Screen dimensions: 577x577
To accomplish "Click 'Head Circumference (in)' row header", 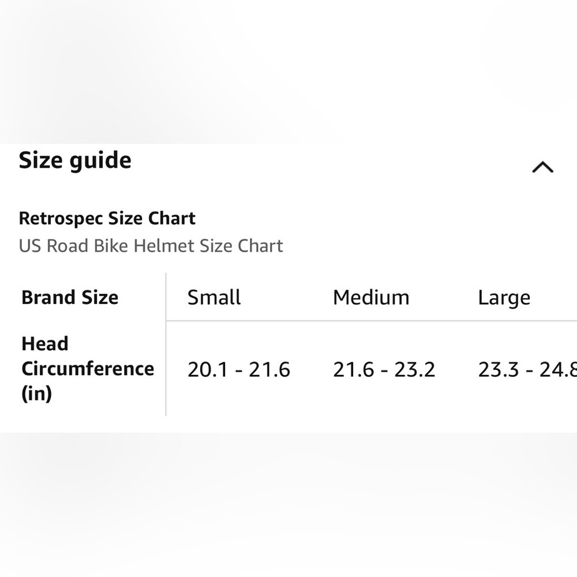I will coord(88,369).
